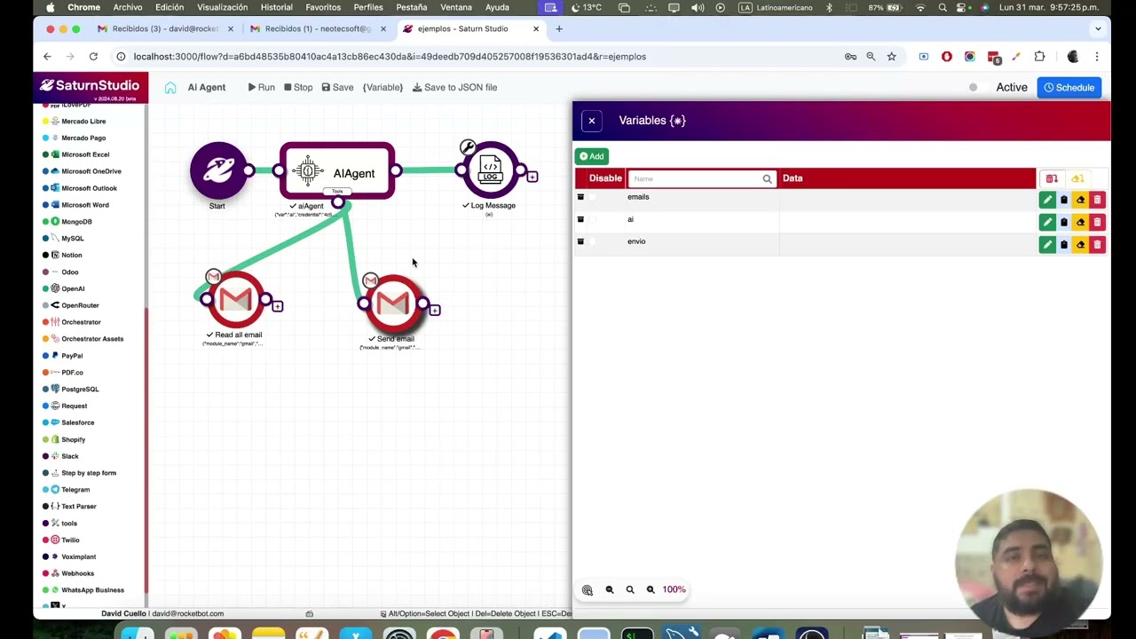Image resolution: width=1136 pixels, height=639 pixels.
Task: Click the search icon in Name field
Action: pyautogui.click(x=767, y=179)
